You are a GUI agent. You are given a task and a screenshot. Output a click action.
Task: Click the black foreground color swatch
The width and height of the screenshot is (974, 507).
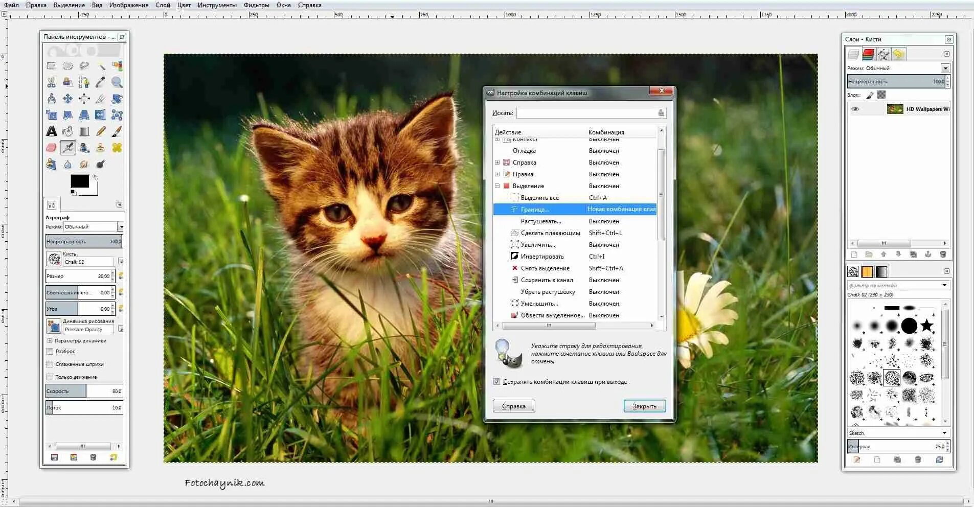(x=80, y=181)
